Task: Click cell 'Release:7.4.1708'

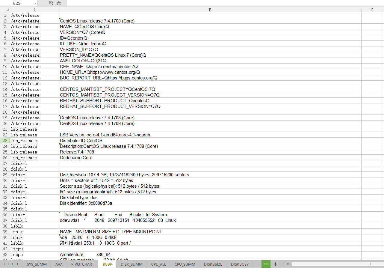Action: pyautogui.click(x=210, y=152)
